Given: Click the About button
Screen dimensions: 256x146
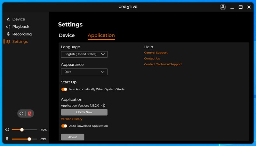Looking at the screenshot, I should [x=73, y=137].
